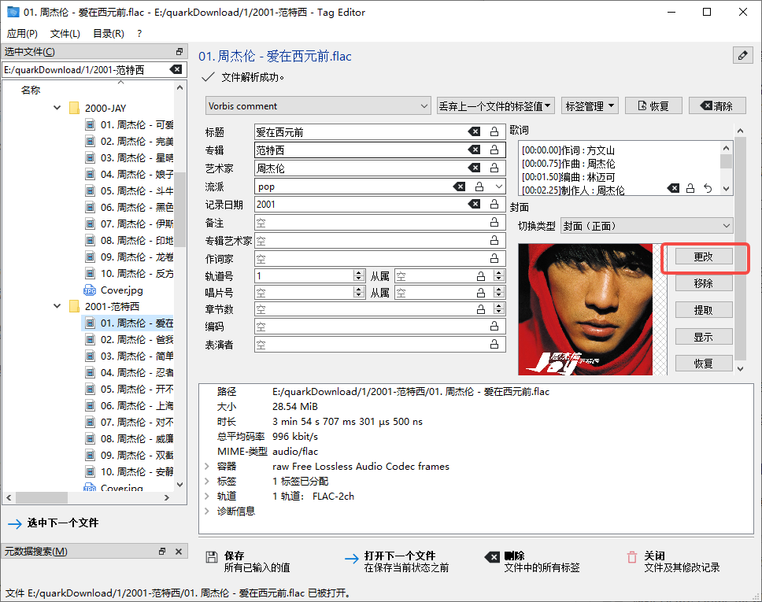
Task: Click the pencil rename icon at top right
Action: click(x=742, y=55)
